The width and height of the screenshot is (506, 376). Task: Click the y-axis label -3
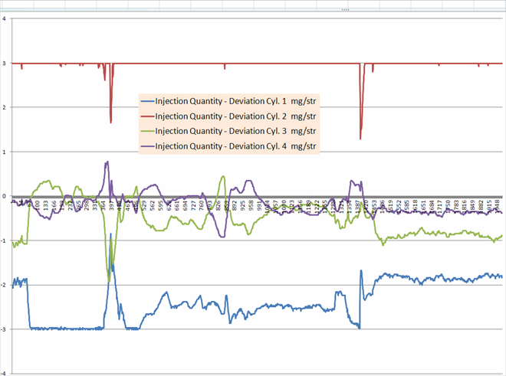tap(4, 329)
